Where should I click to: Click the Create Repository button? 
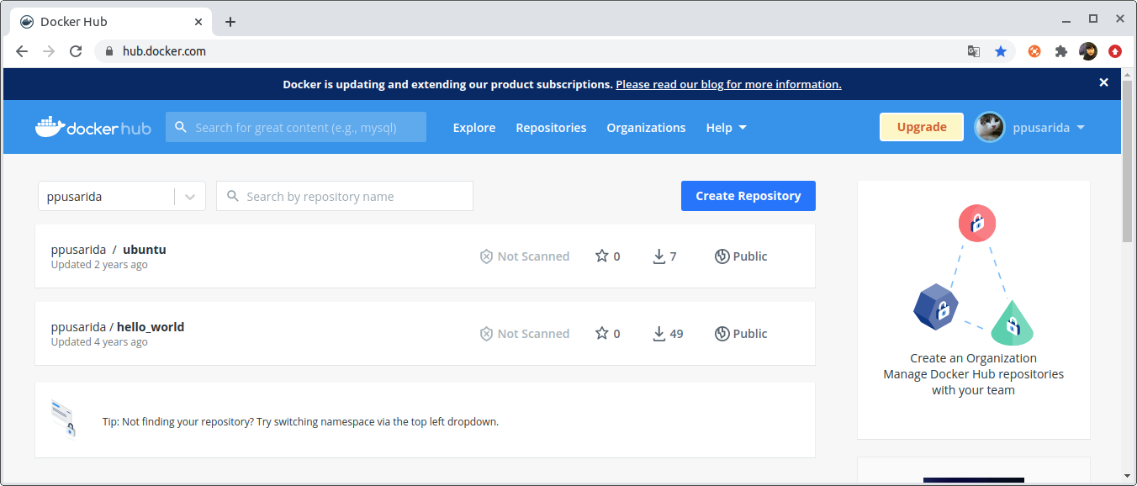pos(748,196)
